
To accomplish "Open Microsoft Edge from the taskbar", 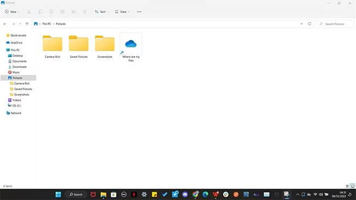I will (205, 195).
